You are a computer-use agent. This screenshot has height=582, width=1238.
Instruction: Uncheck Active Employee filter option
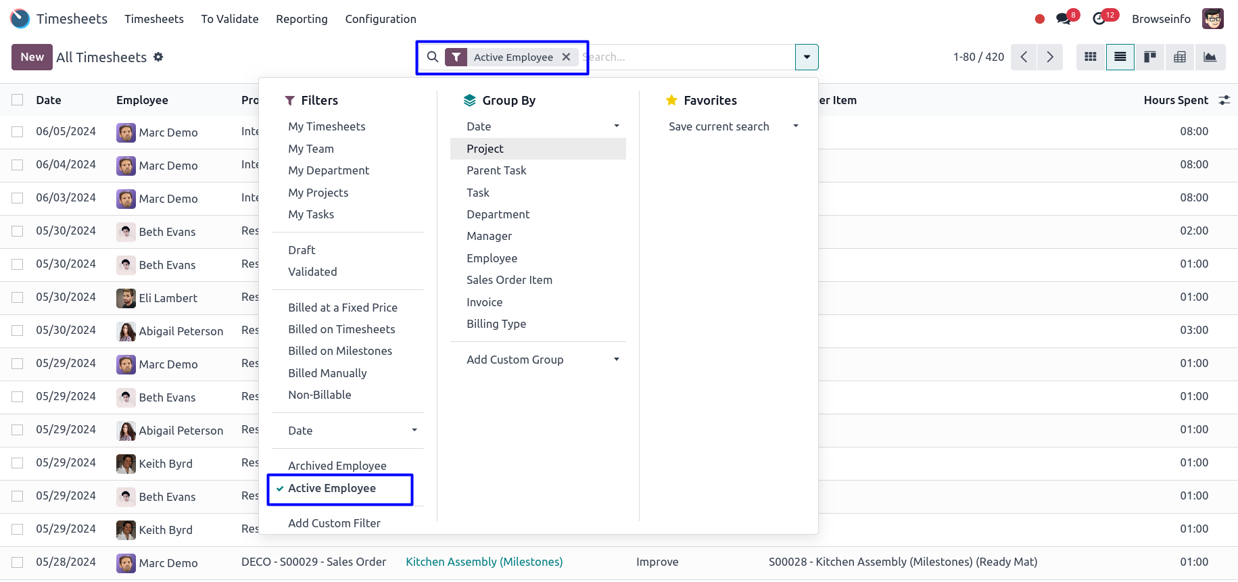coord(331,488)
